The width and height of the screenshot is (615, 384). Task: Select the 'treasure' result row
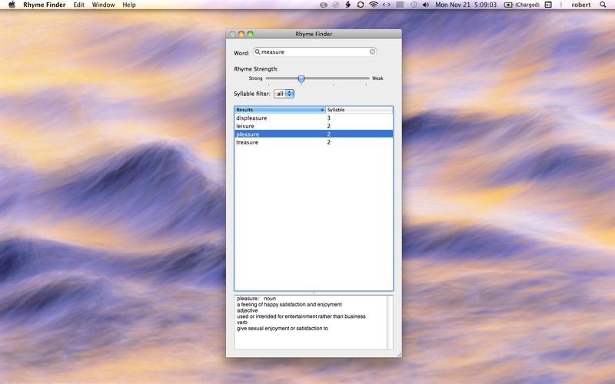tap(314, 142)
